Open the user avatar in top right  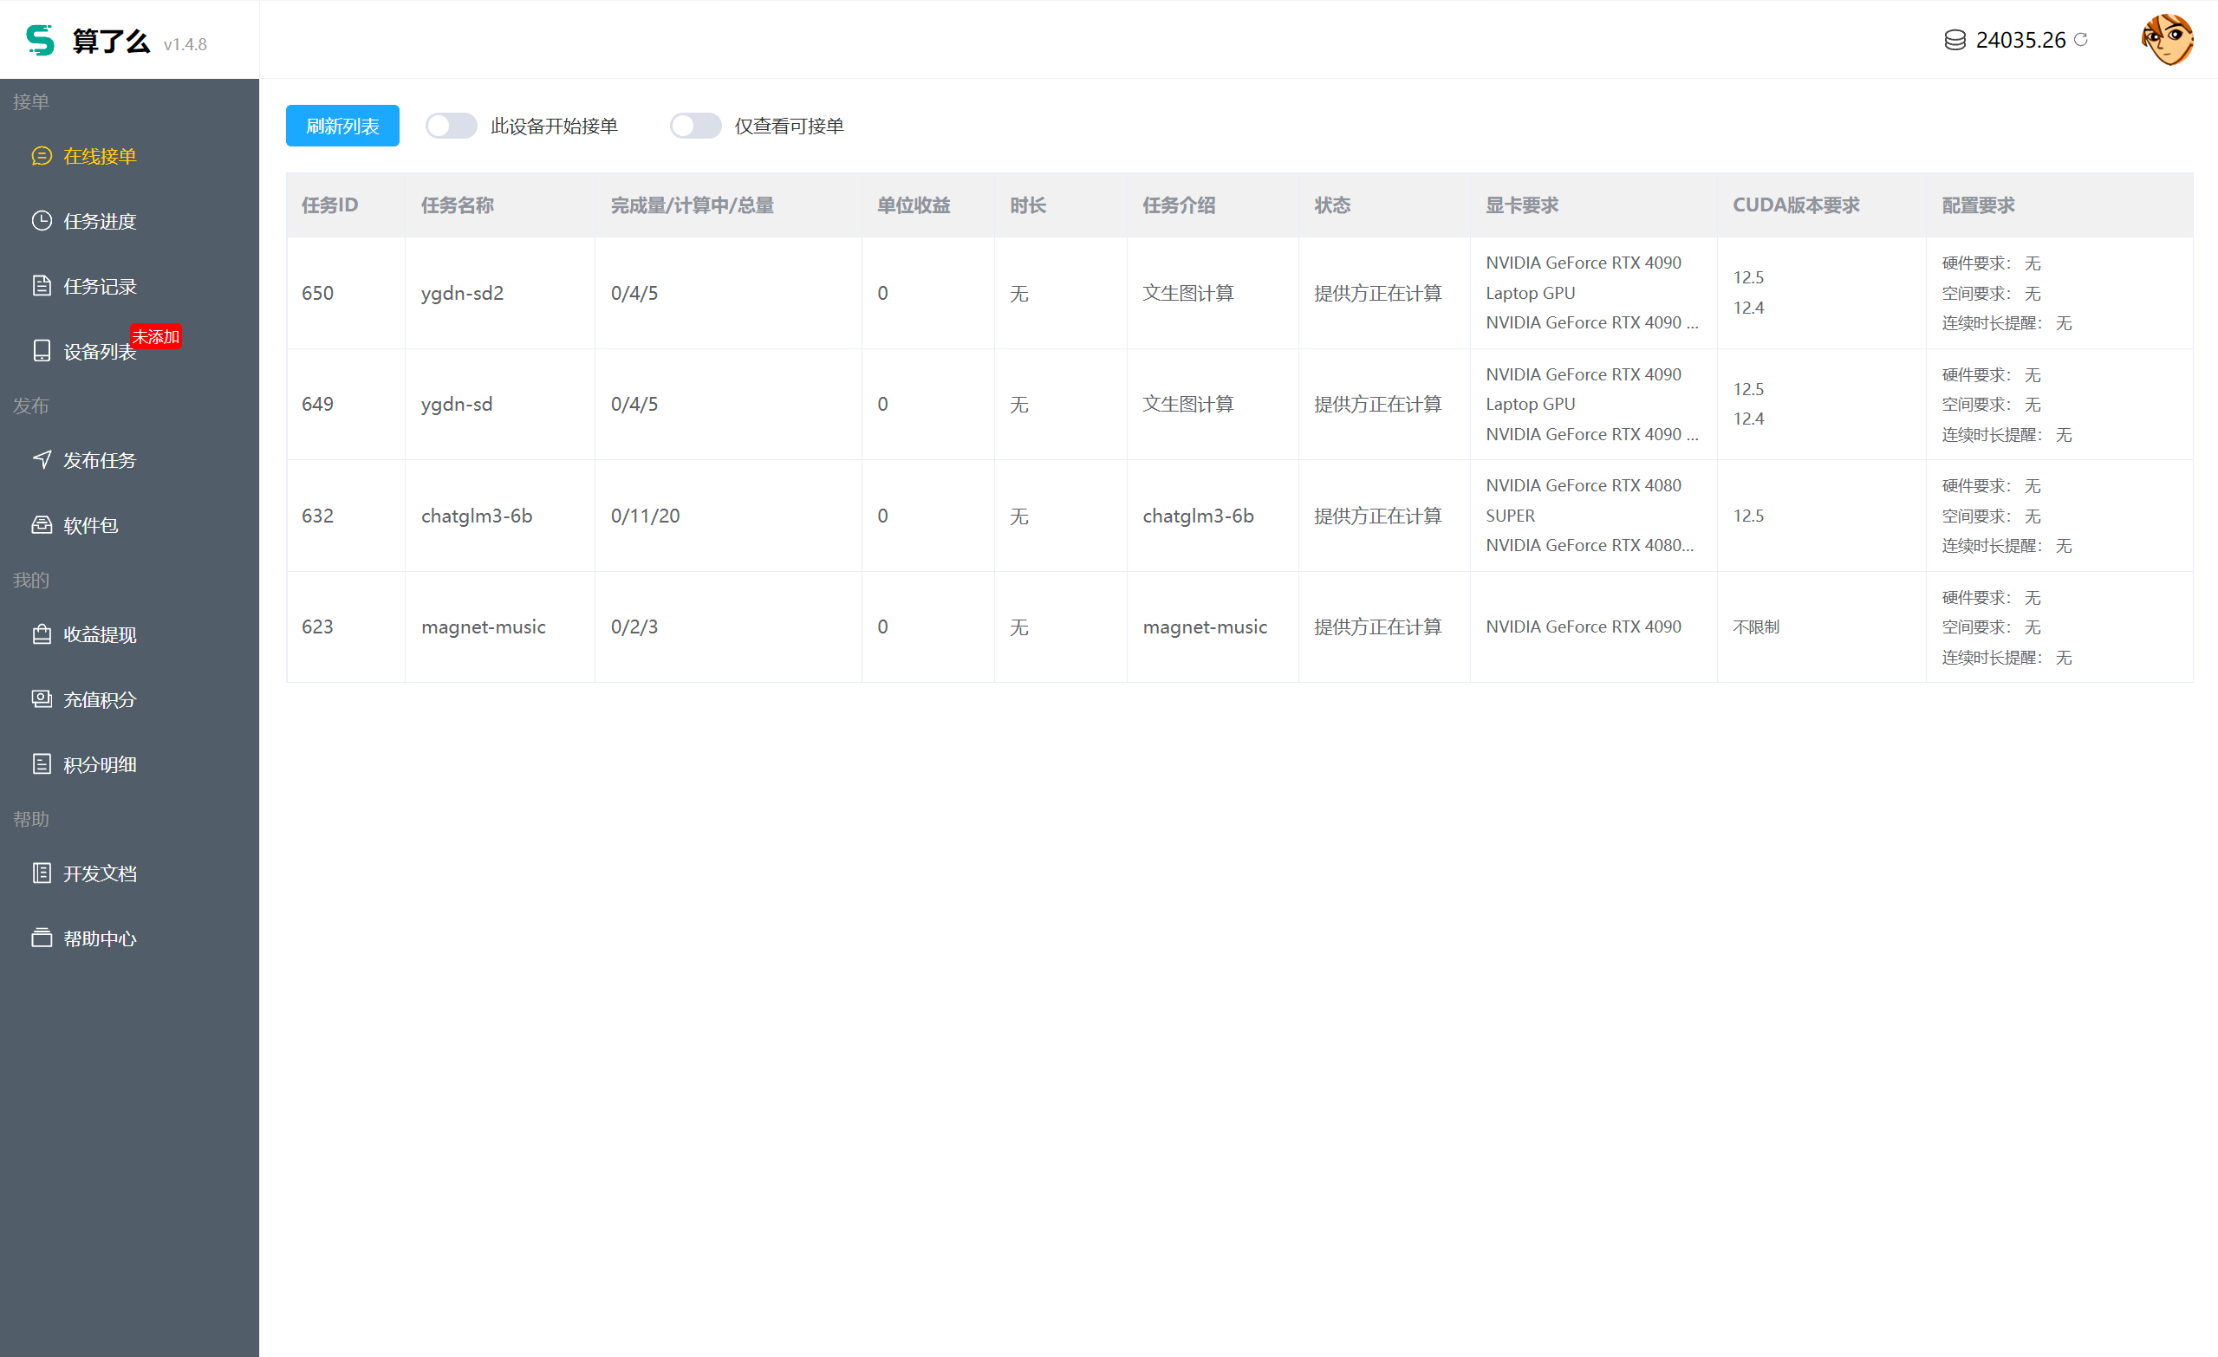tap(2167, 40)
